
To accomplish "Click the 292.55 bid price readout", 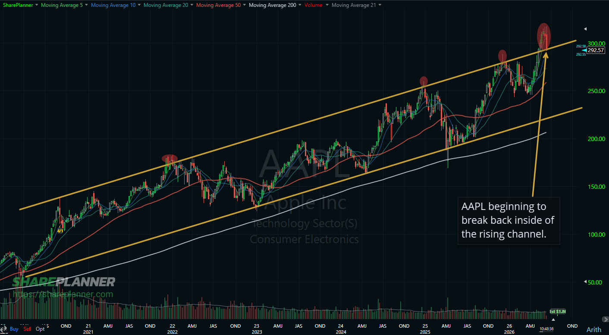I will click(x=581, y=55).
